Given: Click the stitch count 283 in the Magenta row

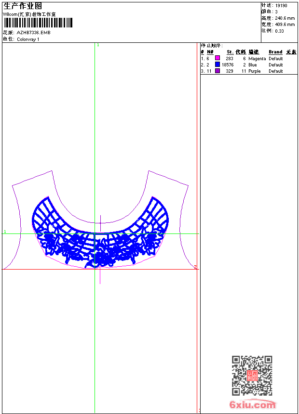Looking at the screenshot, I should pos(230,59).
